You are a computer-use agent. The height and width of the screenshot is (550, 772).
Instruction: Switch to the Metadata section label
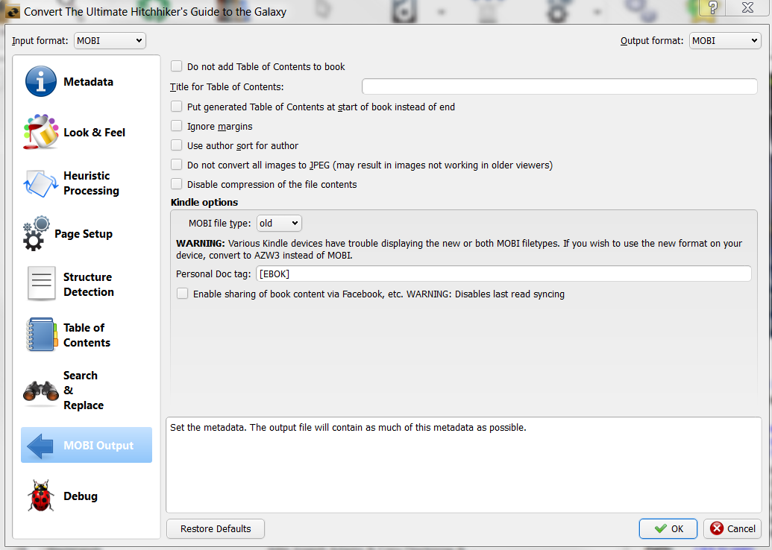tap(88, 82)
